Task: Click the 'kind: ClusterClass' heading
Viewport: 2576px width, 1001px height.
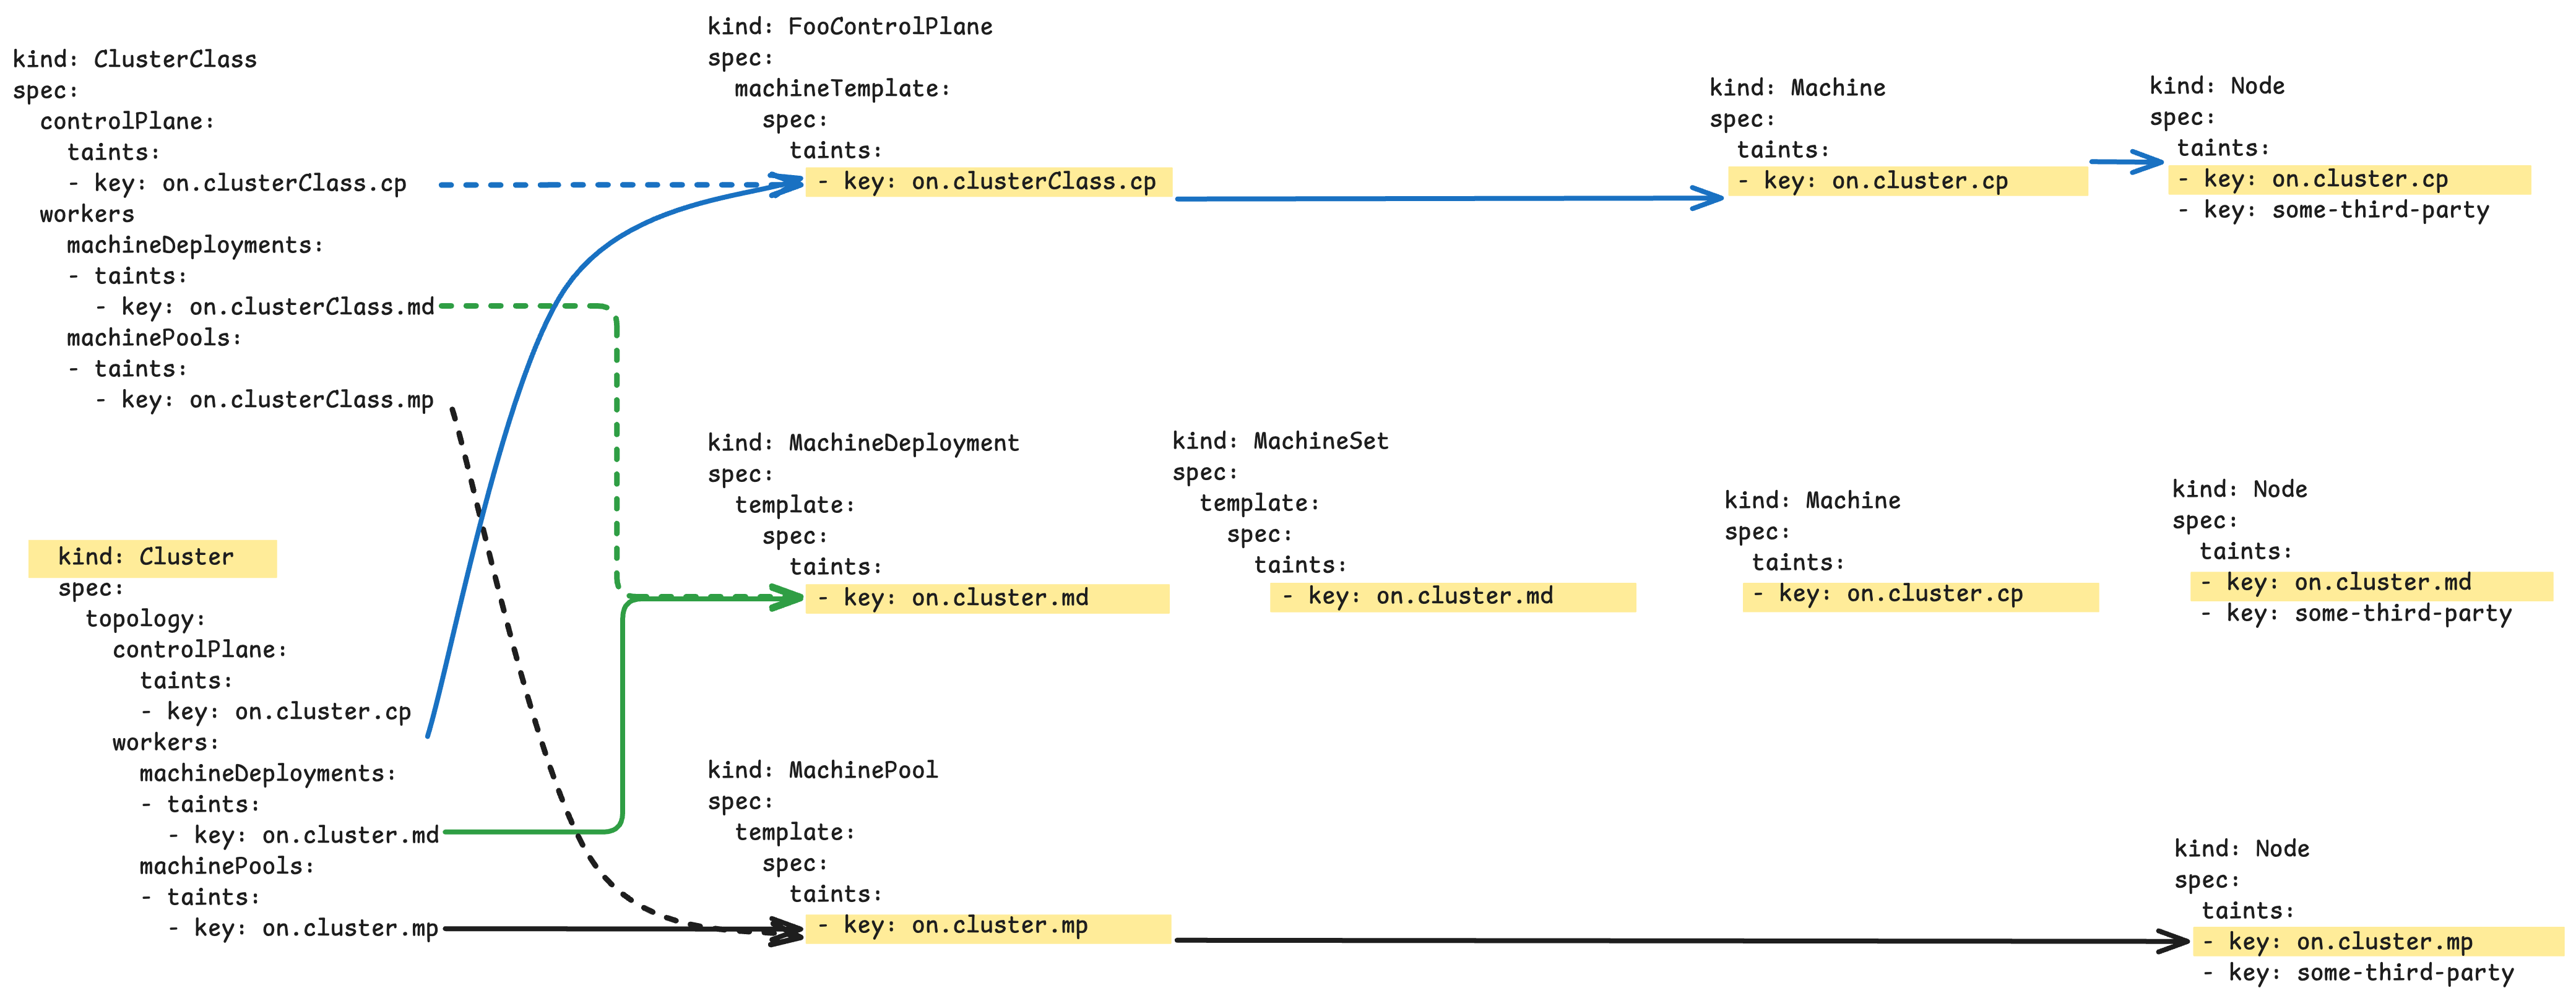Action: coord(134,60)
